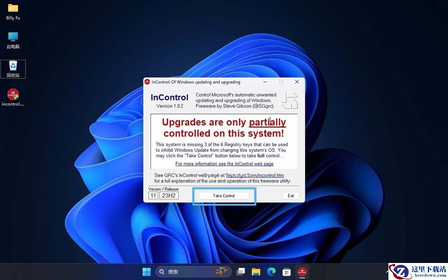Select the 回收站 recycle bin icon
The width and height of the screenshot is (448, 280).
click(13, 69)
